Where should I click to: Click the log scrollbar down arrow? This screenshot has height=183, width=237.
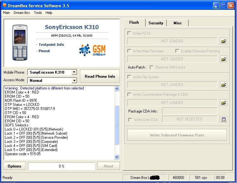point(117,157)
